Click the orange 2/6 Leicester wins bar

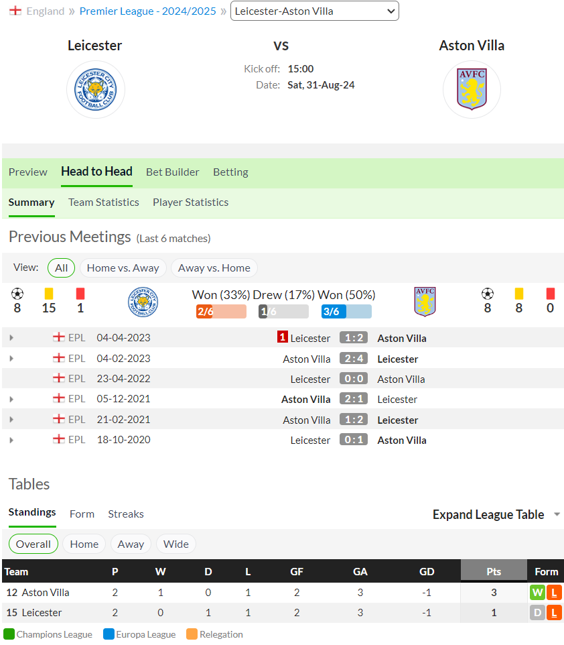coord(221,312)
